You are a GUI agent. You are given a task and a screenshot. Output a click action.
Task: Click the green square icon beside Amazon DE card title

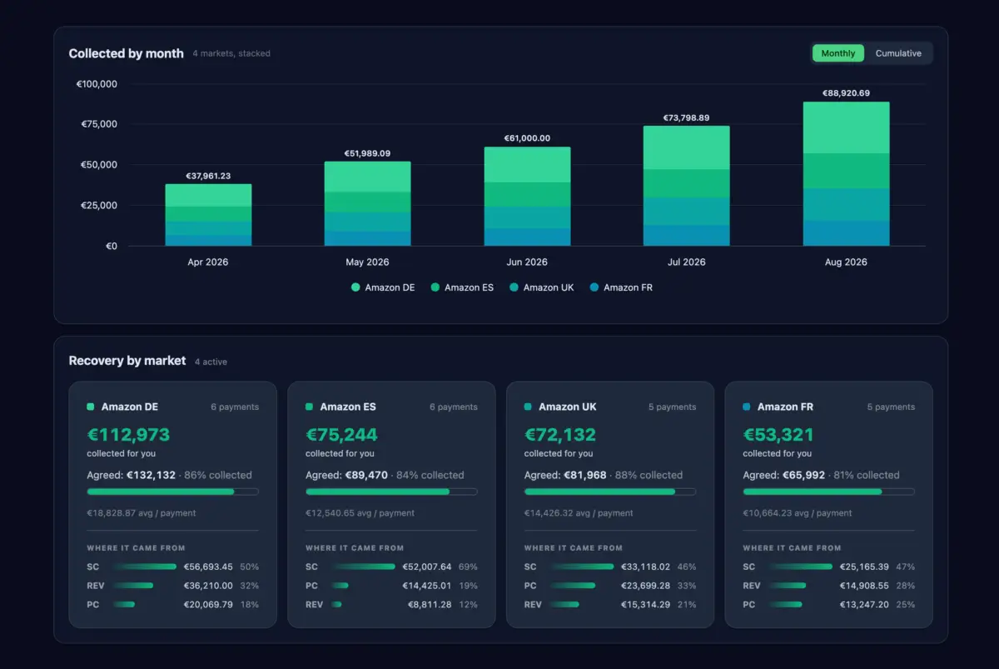pyautogui.click(x=91, y=407)
